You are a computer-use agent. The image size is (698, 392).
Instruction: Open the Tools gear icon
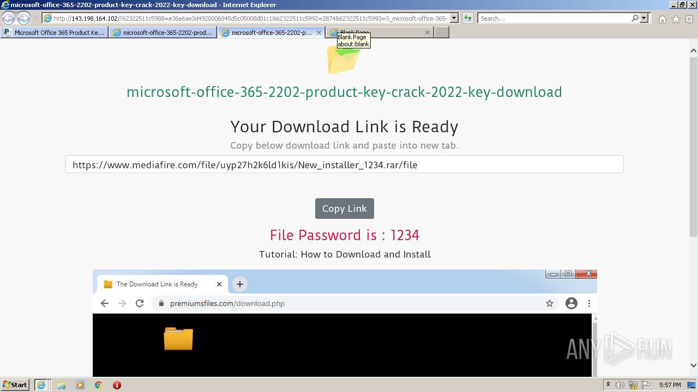[x=689, y=19]
